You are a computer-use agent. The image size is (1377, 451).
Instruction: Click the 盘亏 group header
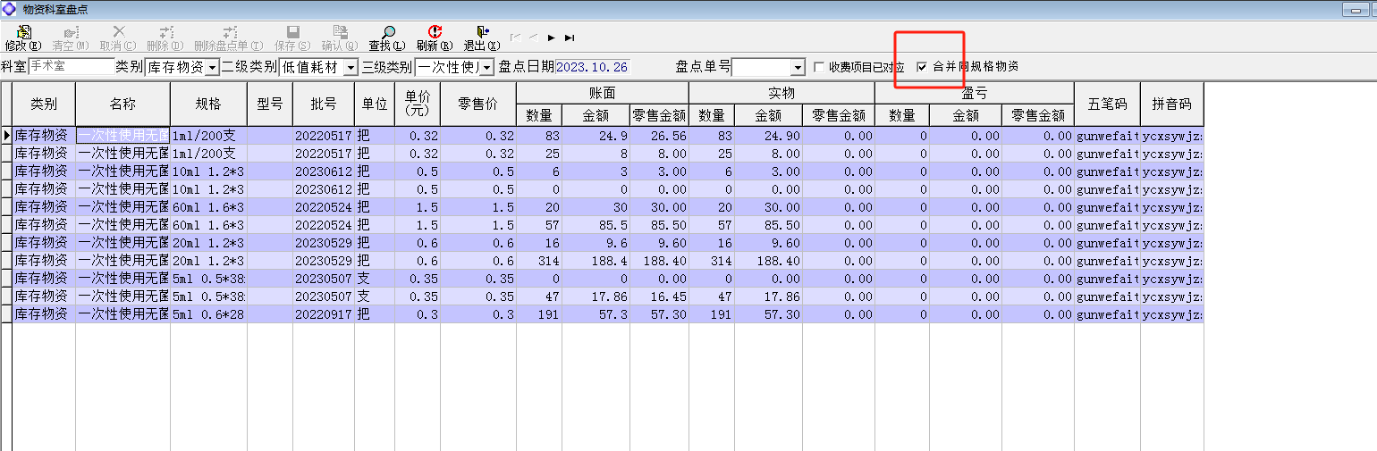pyautogui.click(x=975, y=93)
